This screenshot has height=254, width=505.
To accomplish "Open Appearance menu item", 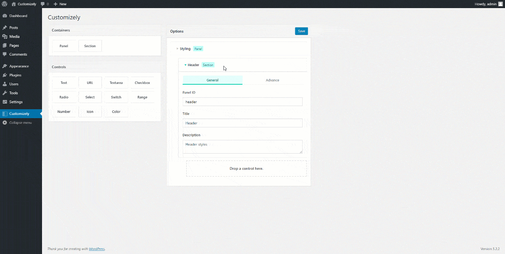I will tap(21, 66).
